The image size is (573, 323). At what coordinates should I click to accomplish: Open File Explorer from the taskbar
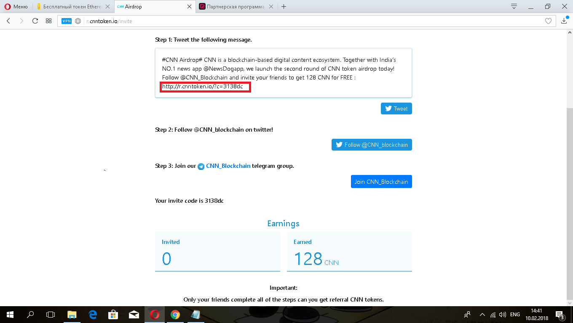pos(72,314)
